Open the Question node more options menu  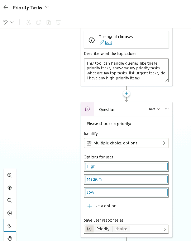coord(167,109)
